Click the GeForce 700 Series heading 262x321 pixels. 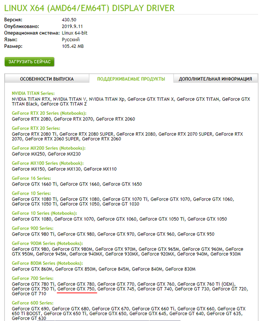tap(32, 278)
